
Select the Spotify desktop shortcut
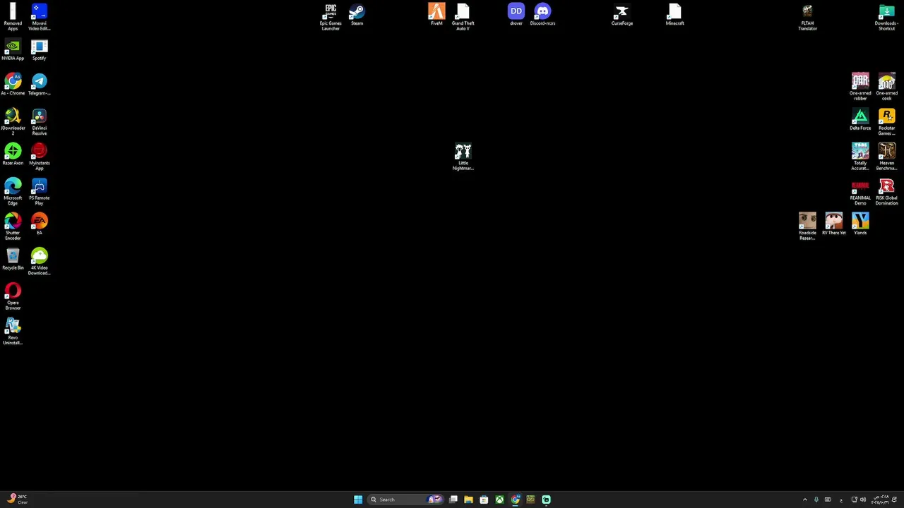point(39,50)
